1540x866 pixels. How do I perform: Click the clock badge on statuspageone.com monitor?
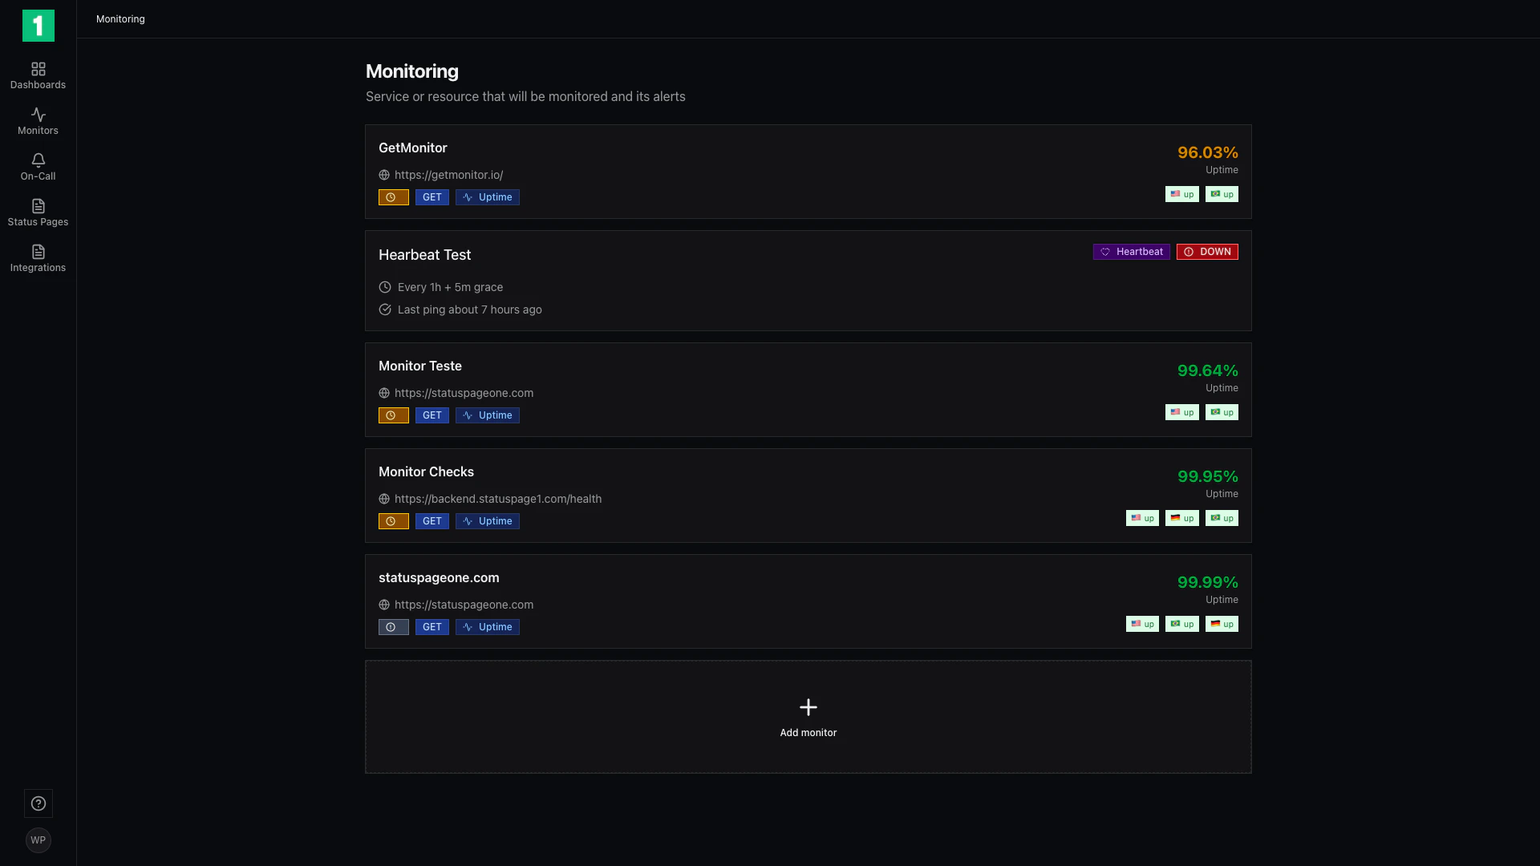392,626
